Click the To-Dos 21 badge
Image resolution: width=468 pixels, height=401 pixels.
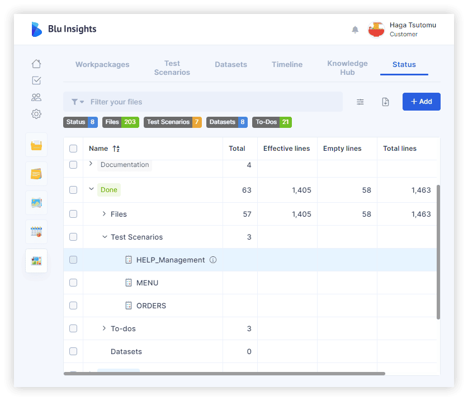[272, 122]
